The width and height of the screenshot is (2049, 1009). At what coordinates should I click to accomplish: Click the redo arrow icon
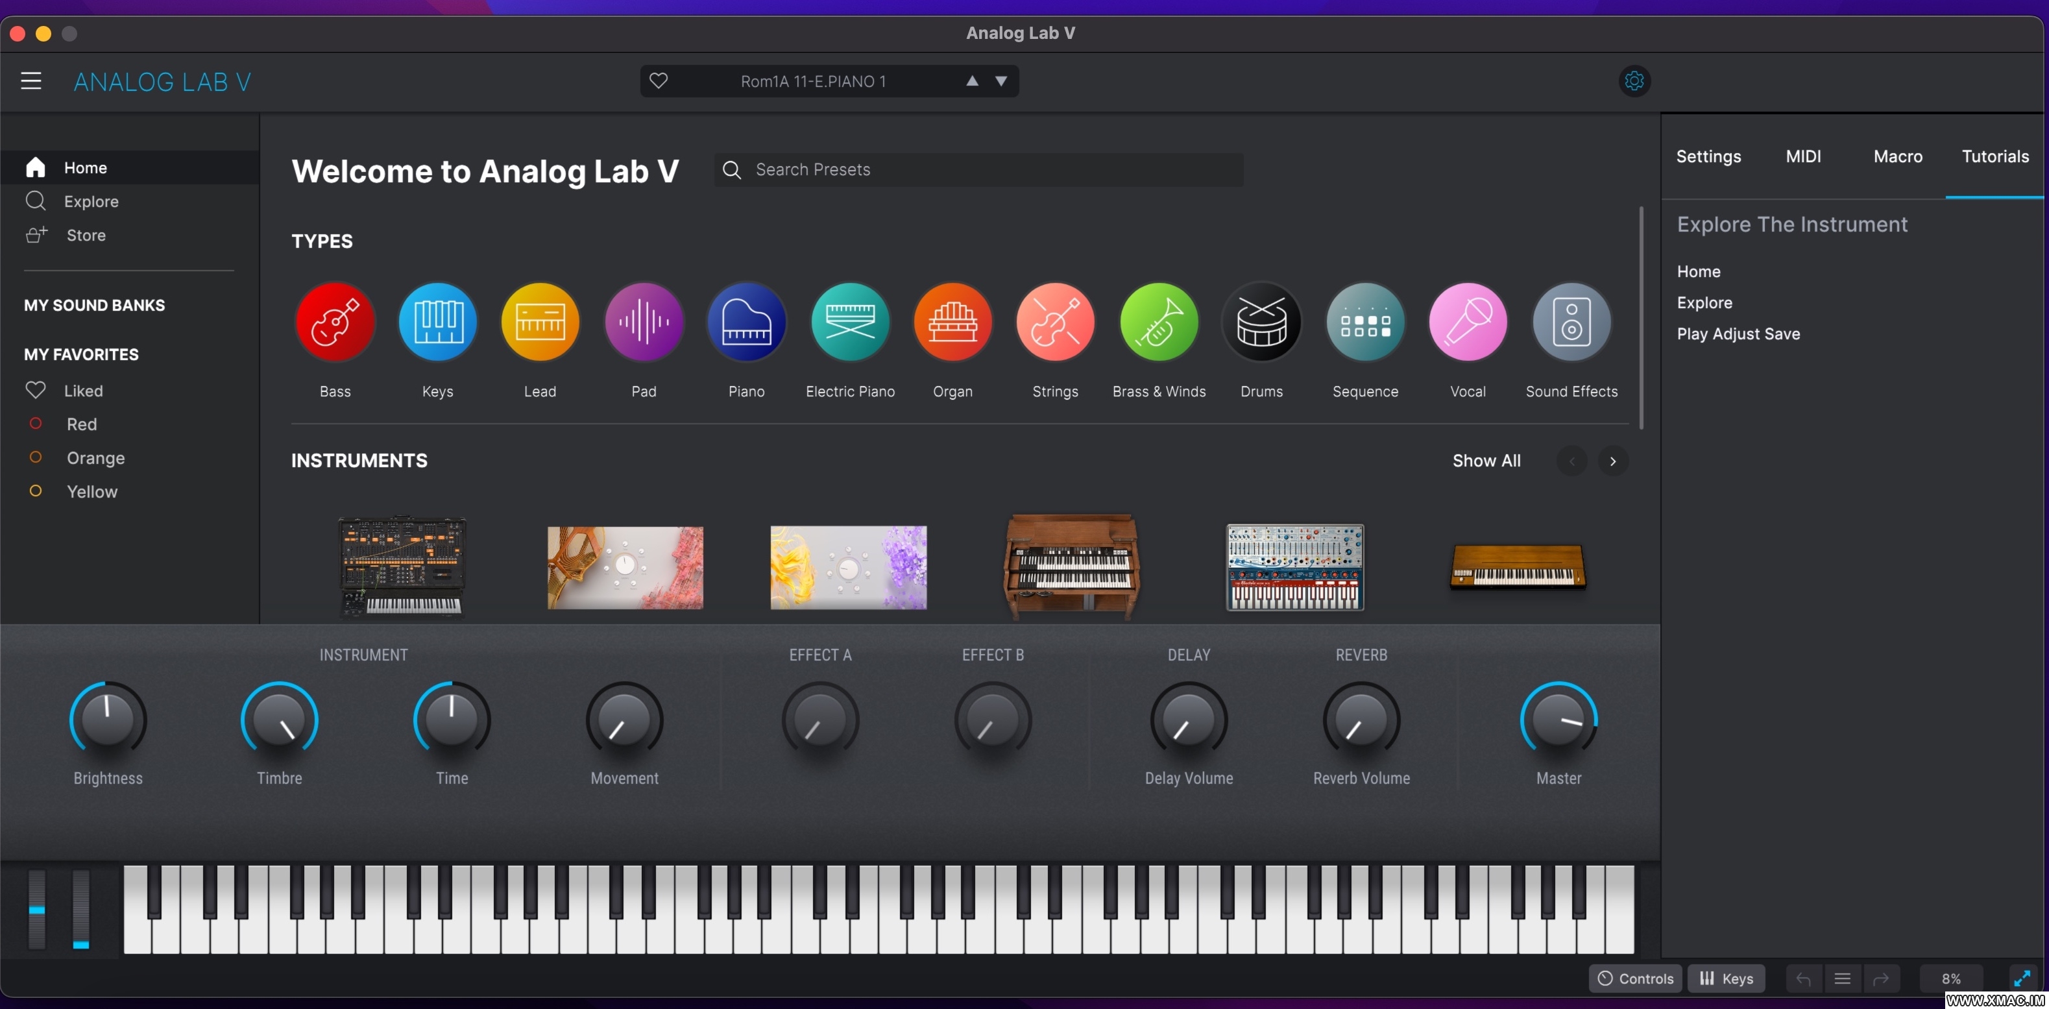[x=1880, y=979]
